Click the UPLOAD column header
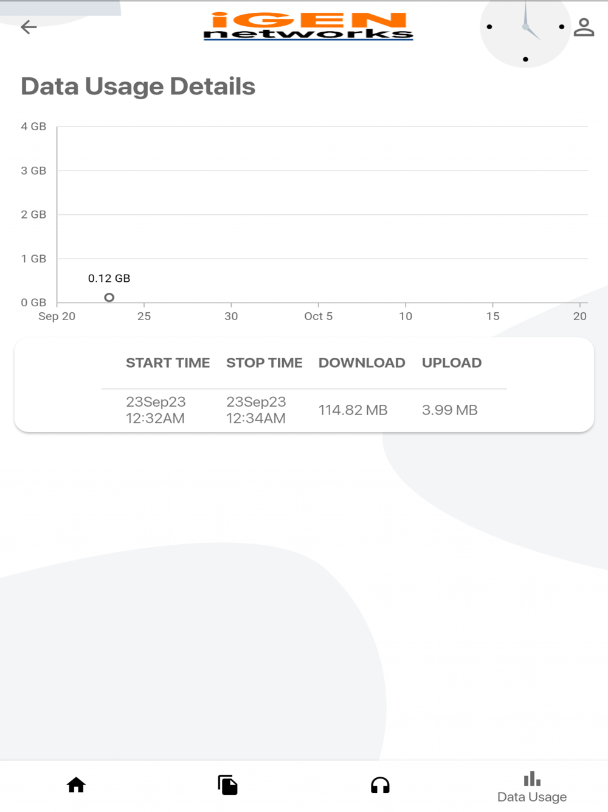Screen dimensions: 608x812 452,363
